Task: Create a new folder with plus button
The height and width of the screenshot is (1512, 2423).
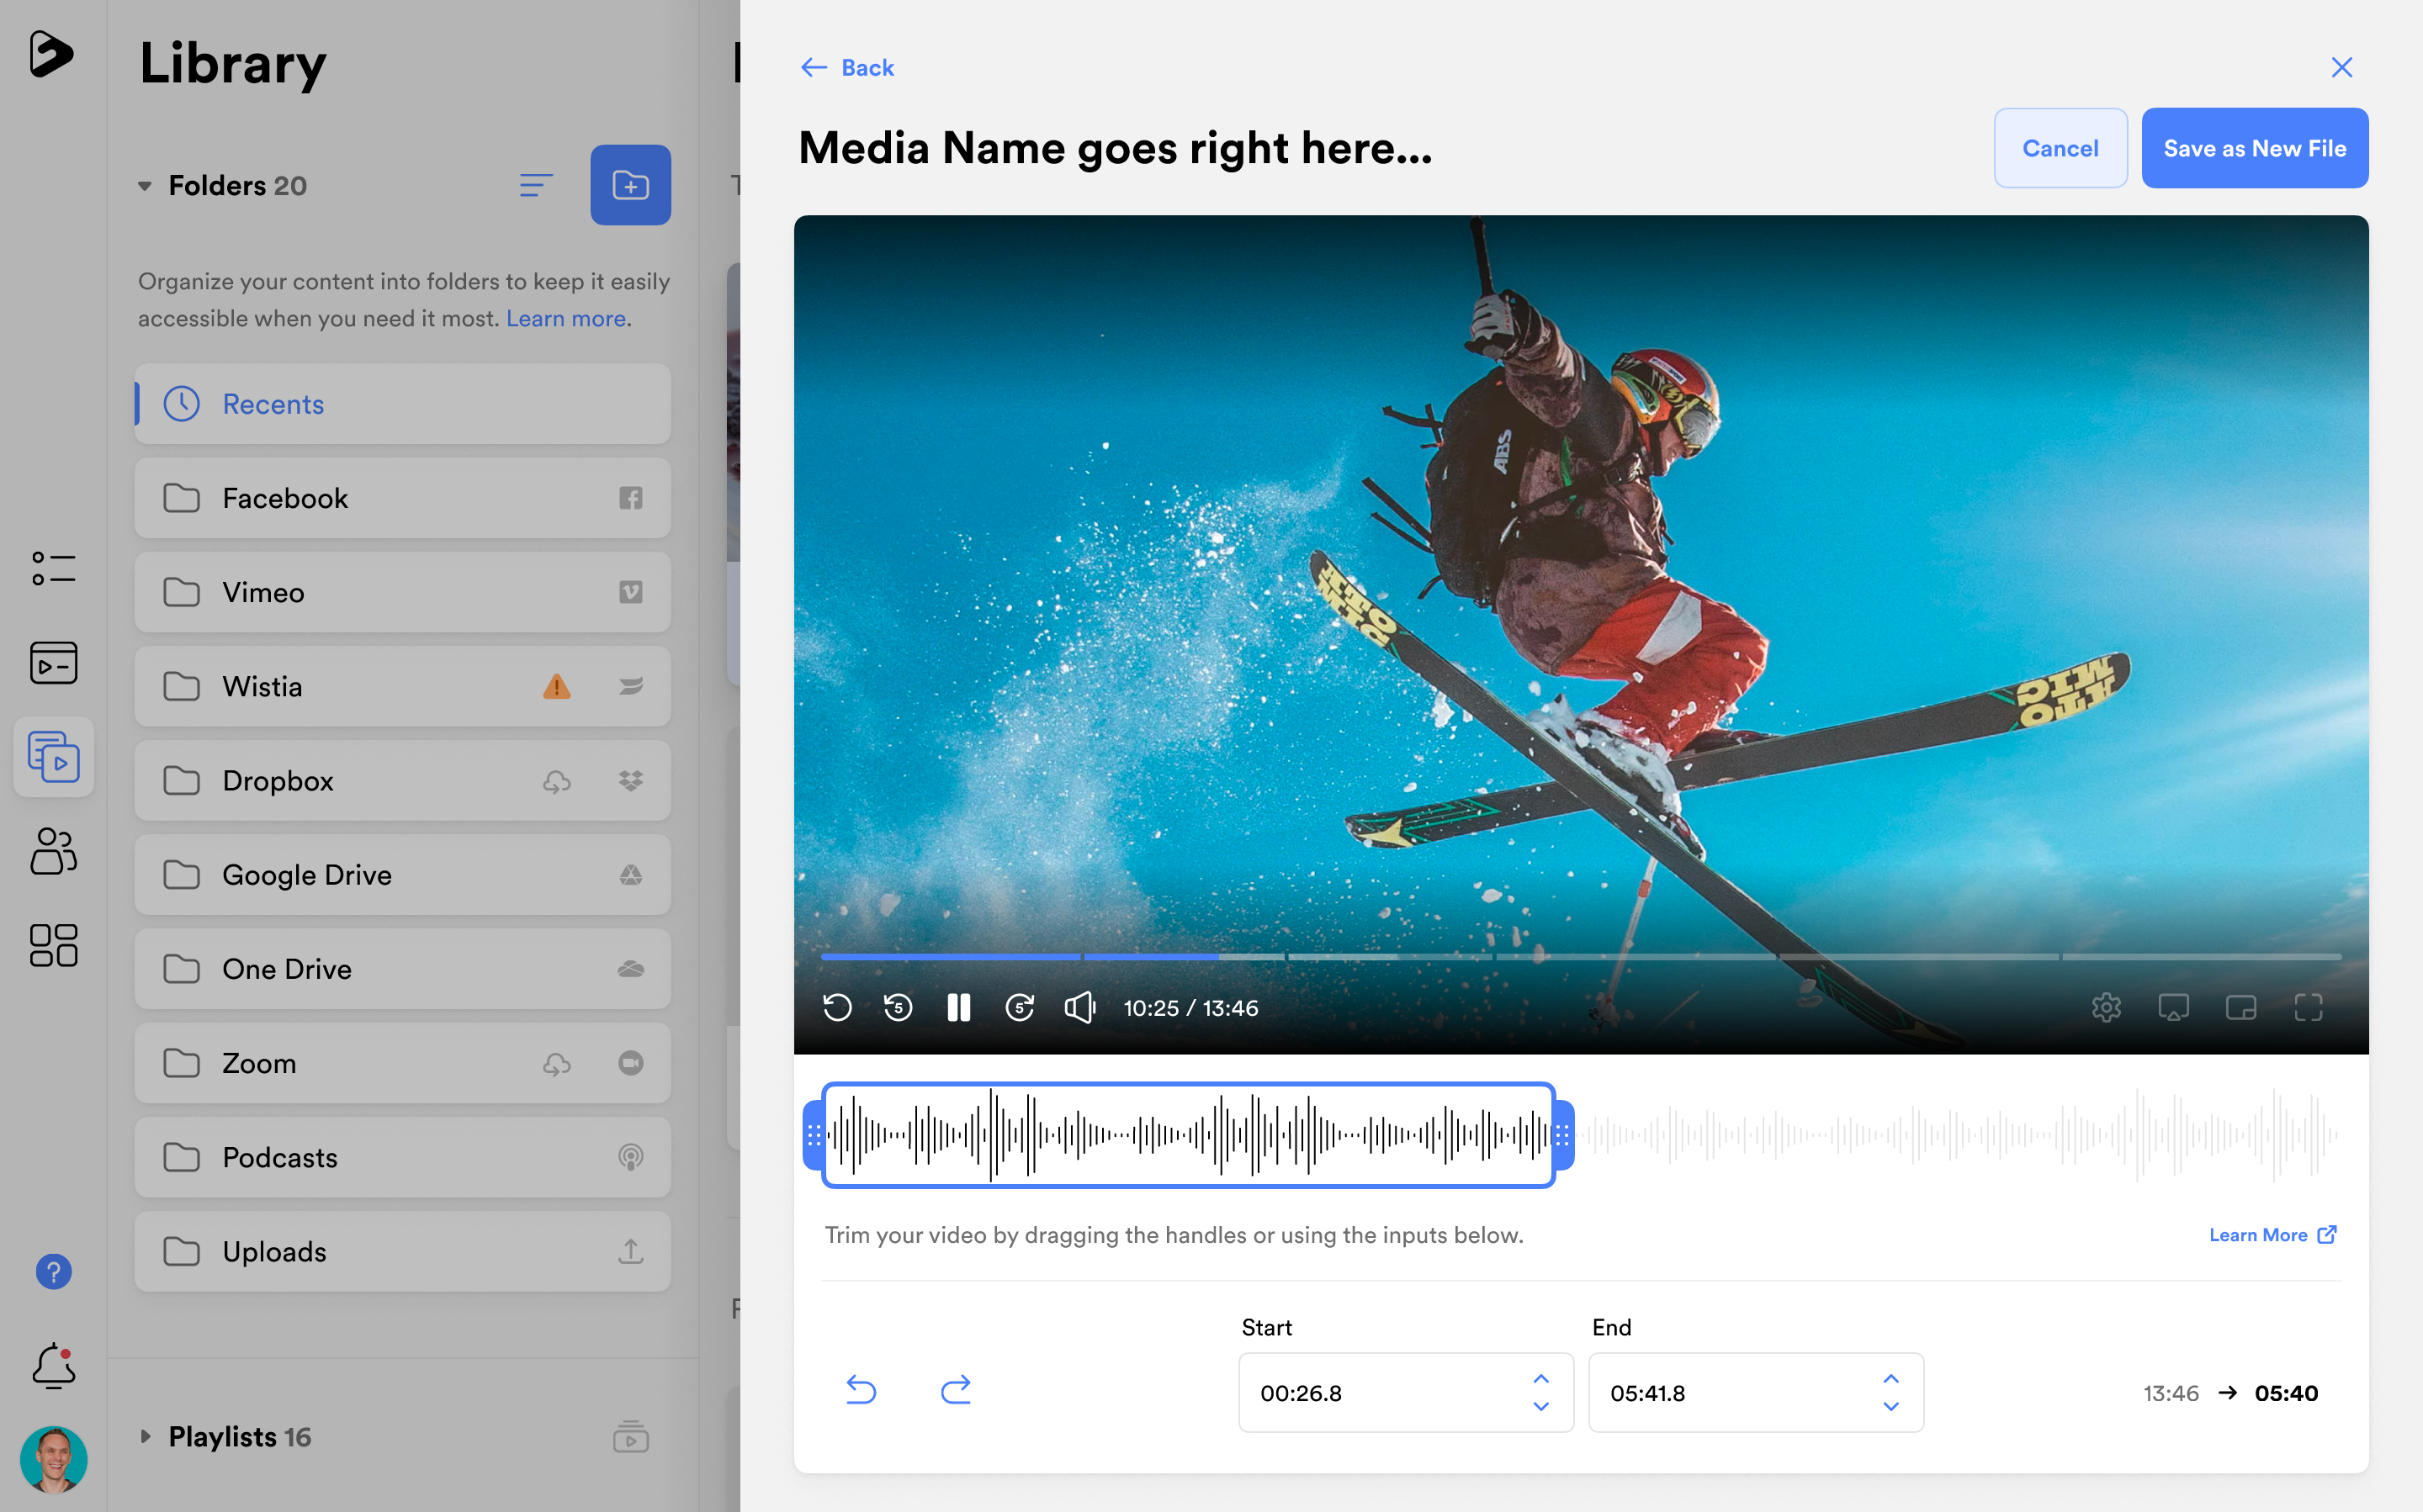Action: [x=630, y=185]
